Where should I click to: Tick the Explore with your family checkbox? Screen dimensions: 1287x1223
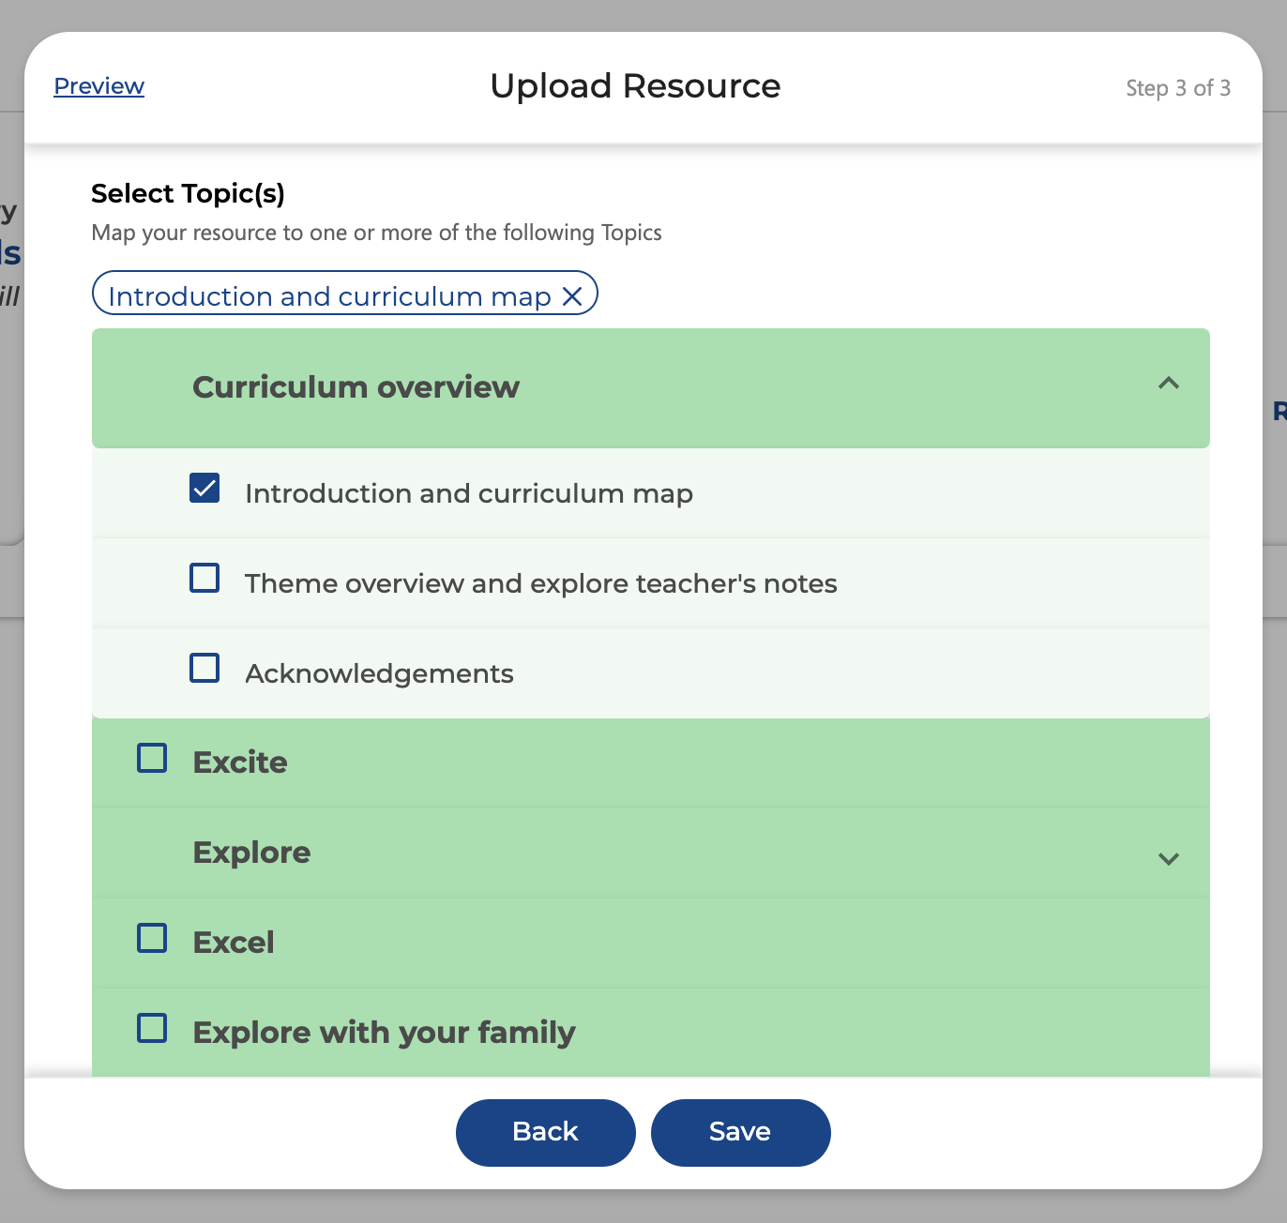click(x=152, y=1029)
